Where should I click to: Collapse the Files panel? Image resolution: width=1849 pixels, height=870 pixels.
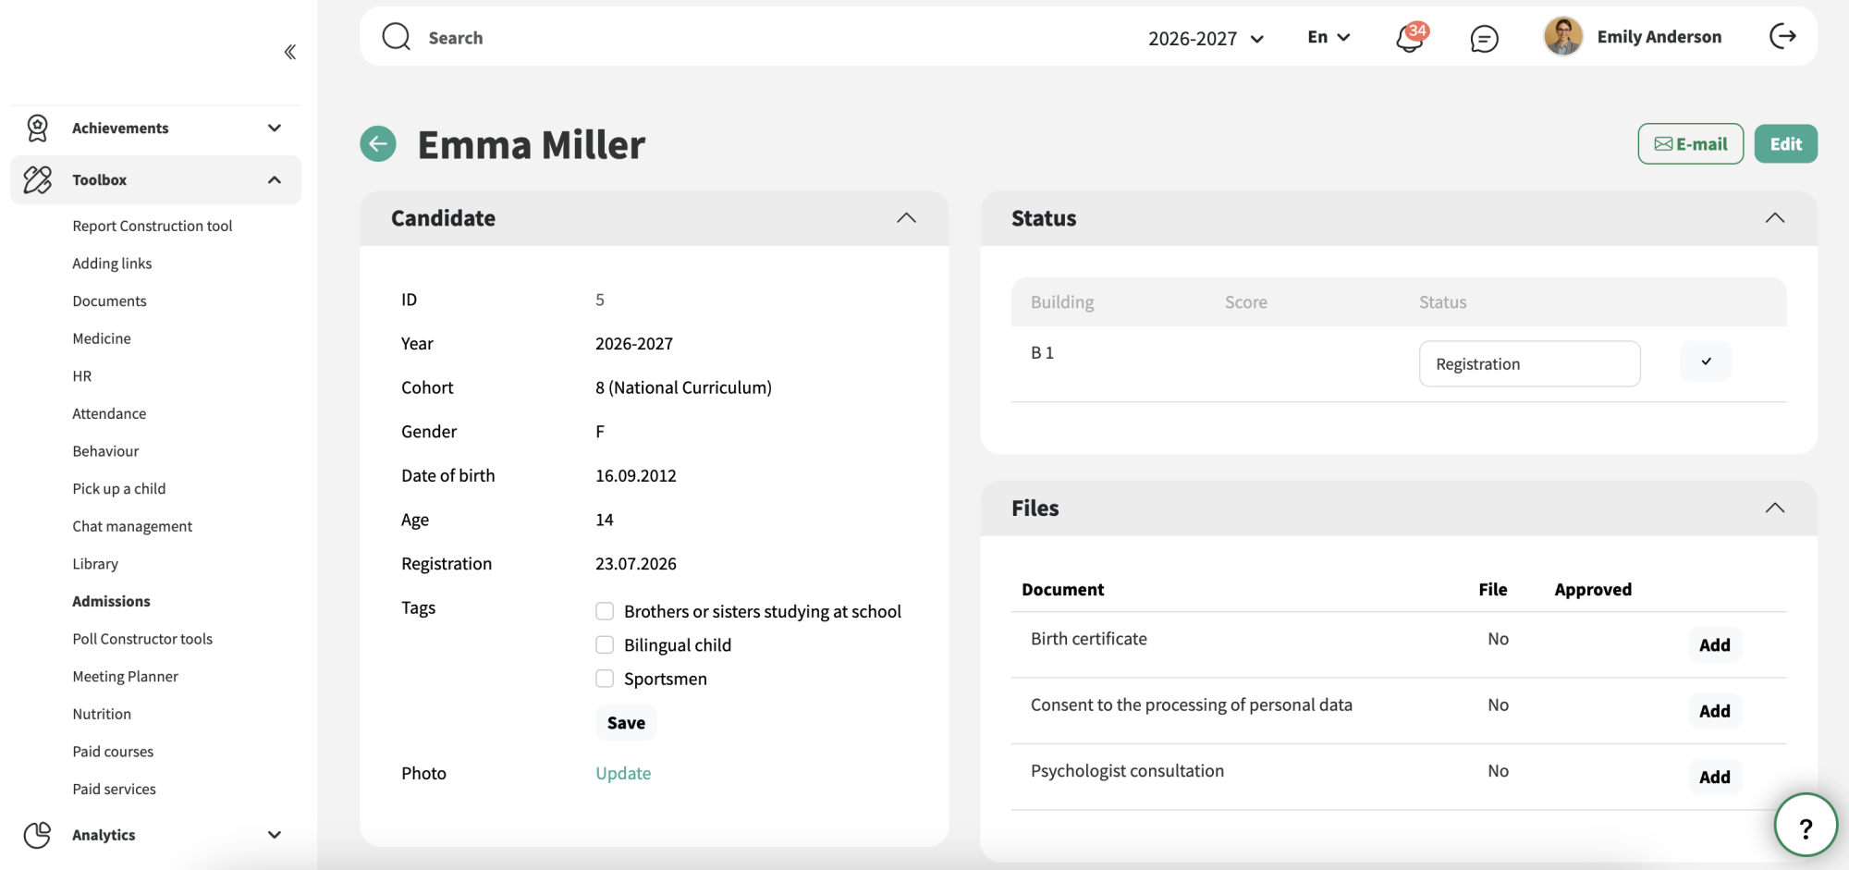click(1775, 508)
